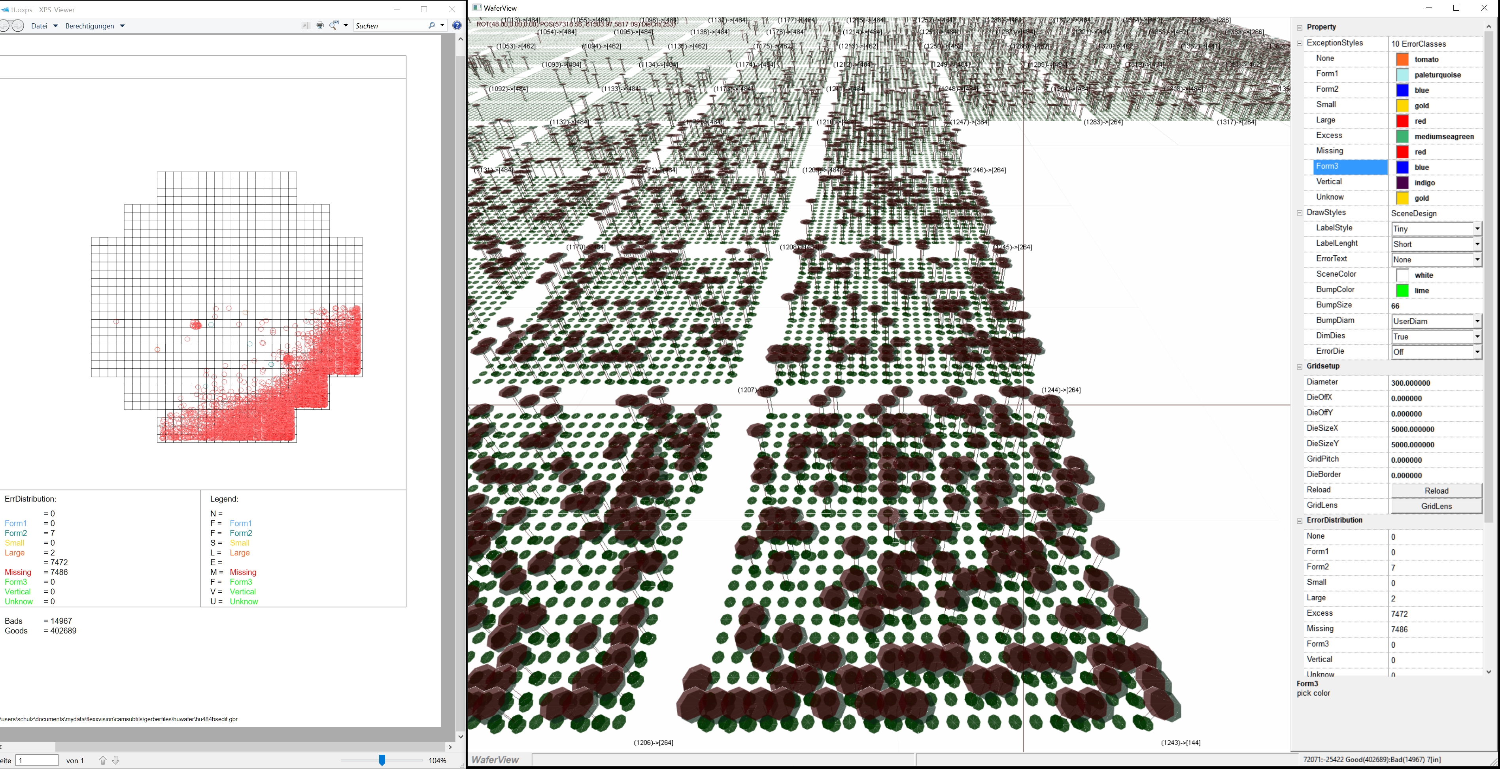Pick the Form2 blue color swatch

(x=1403, y=90)
